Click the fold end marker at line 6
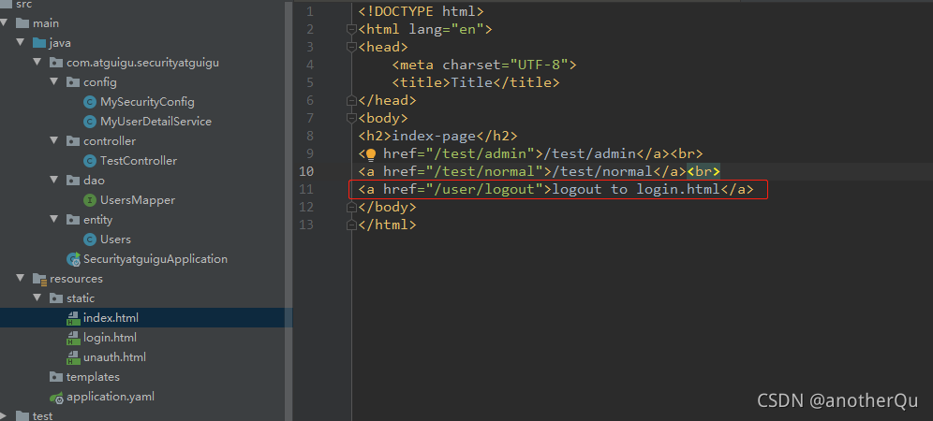This screenshot has height=421, width=933. tap(351, 100)
